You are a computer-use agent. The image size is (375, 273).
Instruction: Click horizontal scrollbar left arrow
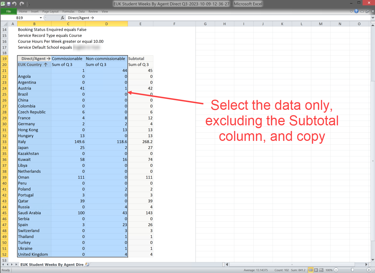(x=227, y=265)
